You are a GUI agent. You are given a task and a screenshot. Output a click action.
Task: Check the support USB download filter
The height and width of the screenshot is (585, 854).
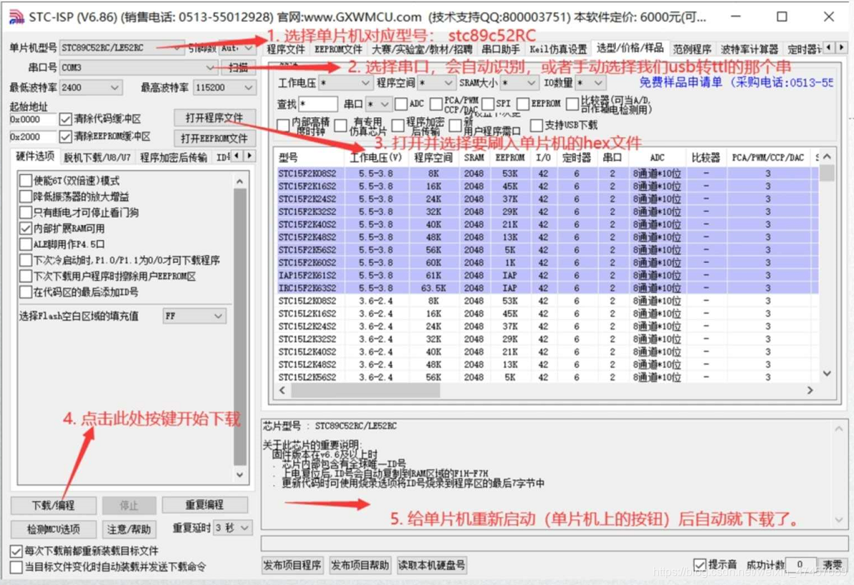(x=537, y=125)
